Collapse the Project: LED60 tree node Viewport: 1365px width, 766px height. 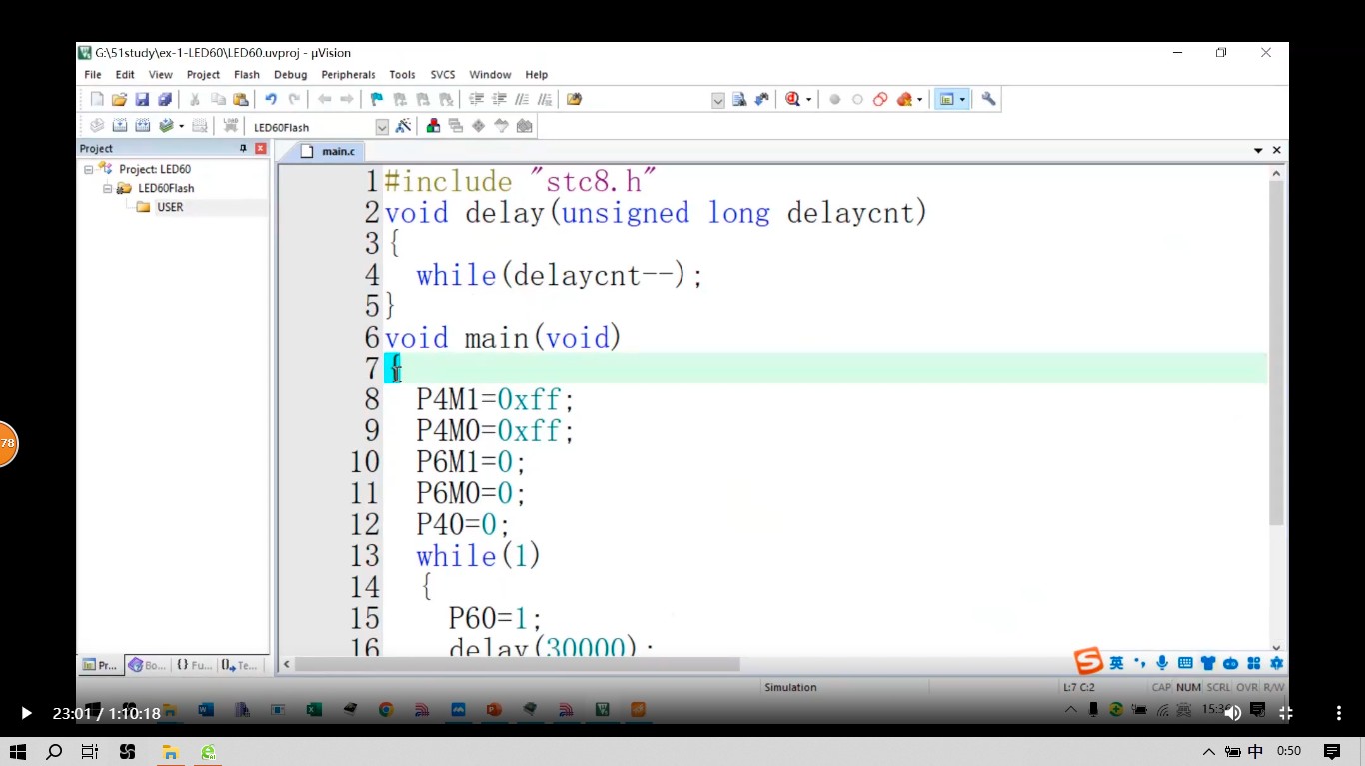click(88, 170)
